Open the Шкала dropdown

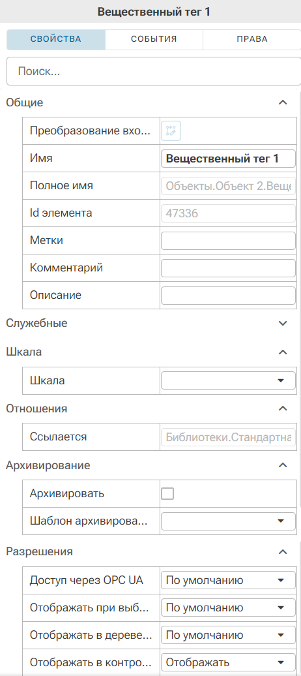[x=228, y=380]
